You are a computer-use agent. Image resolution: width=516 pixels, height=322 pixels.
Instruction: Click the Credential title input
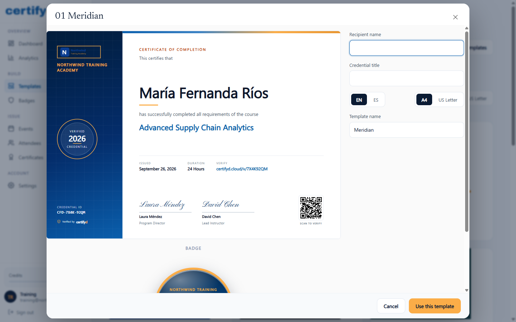pos(406,78)
